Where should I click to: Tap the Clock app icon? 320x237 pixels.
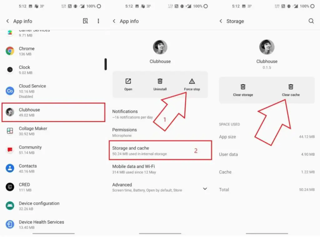(10, 70)
